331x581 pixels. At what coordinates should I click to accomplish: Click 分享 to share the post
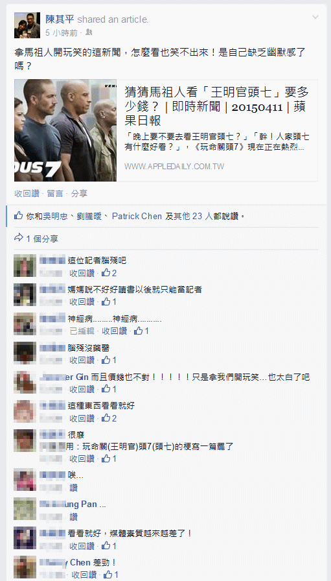[79, 193]
